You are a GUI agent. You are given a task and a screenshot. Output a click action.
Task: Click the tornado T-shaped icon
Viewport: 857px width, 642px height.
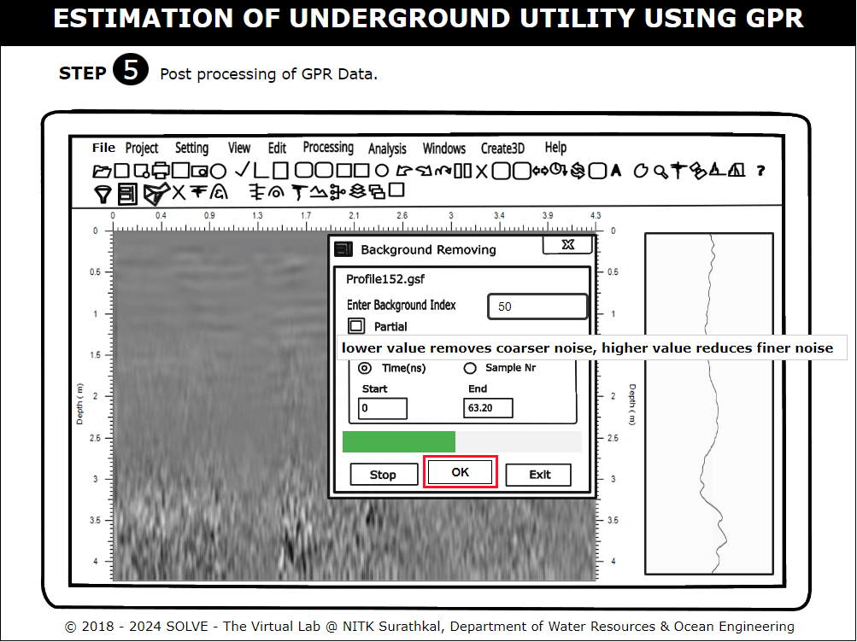coord(300,193)
